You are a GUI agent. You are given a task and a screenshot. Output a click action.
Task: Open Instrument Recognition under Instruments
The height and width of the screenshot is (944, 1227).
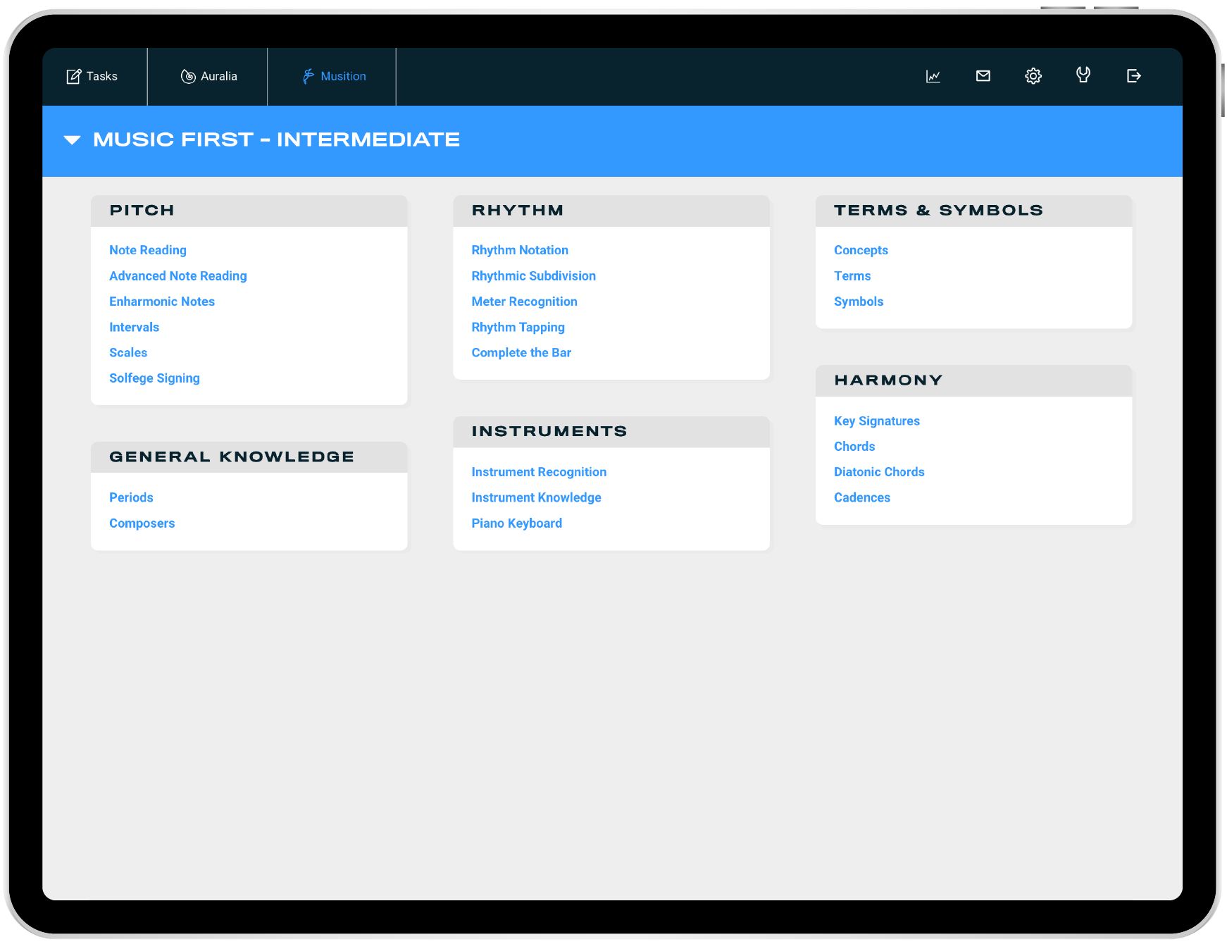[x=539, y=471]
